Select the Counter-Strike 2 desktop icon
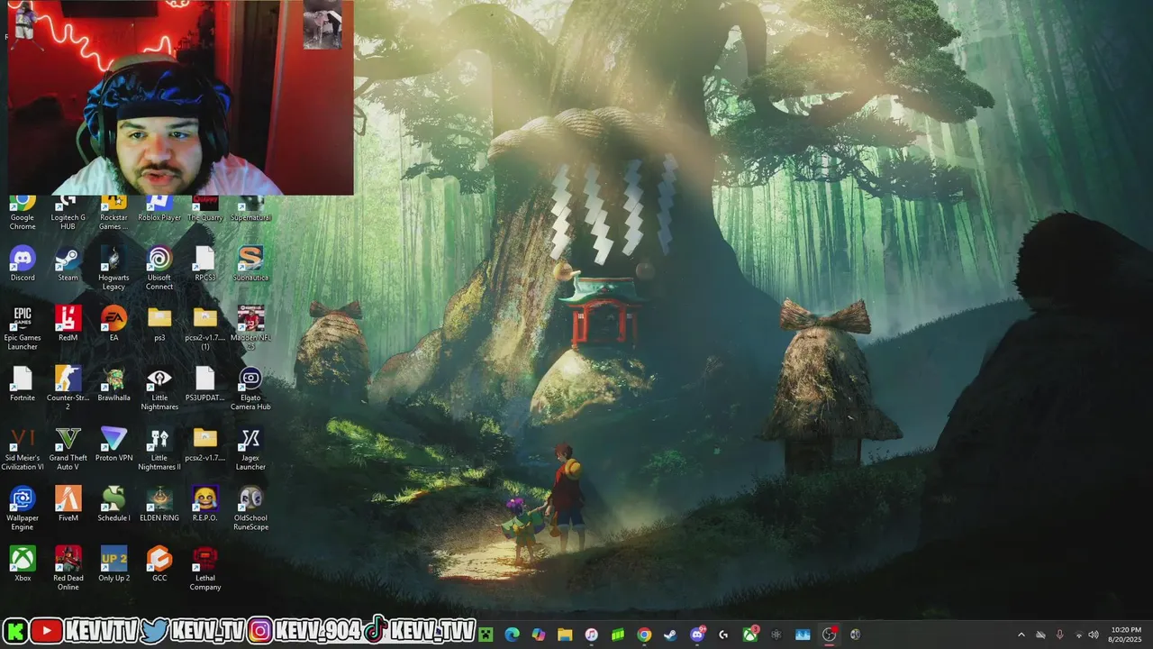This screenshot has width=1153, height=649. (68, 388)
